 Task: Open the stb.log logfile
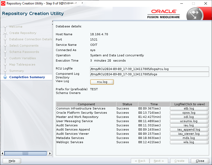click(x=189, y=108)
